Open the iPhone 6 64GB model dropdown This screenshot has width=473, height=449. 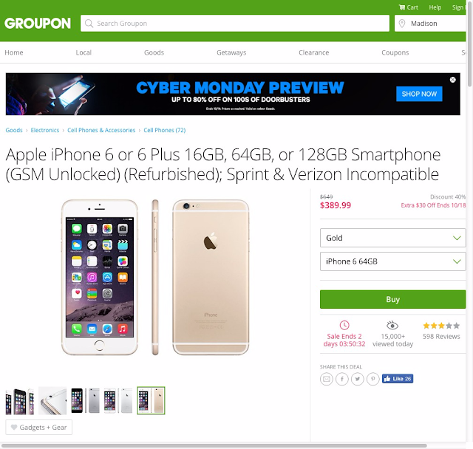click(392, 261)
